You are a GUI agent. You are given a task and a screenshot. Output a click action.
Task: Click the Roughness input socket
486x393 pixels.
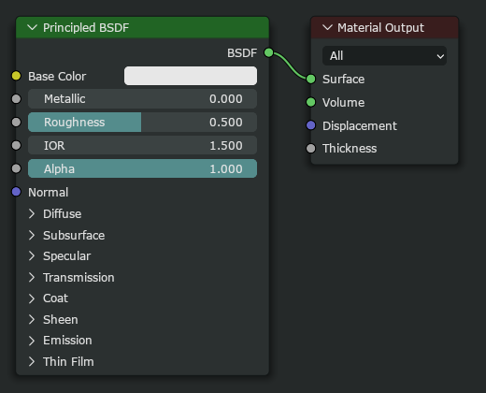(16, 122)
